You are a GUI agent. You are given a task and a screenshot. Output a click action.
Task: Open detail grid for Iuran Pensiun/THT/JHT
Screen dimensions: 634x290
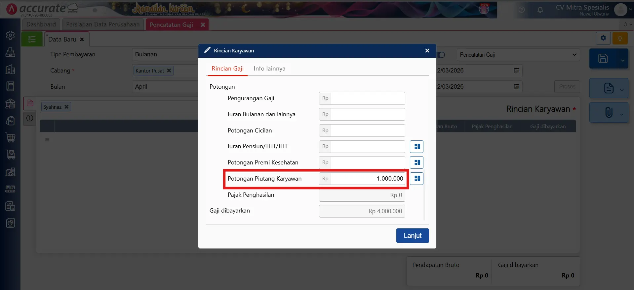point(416,147)
